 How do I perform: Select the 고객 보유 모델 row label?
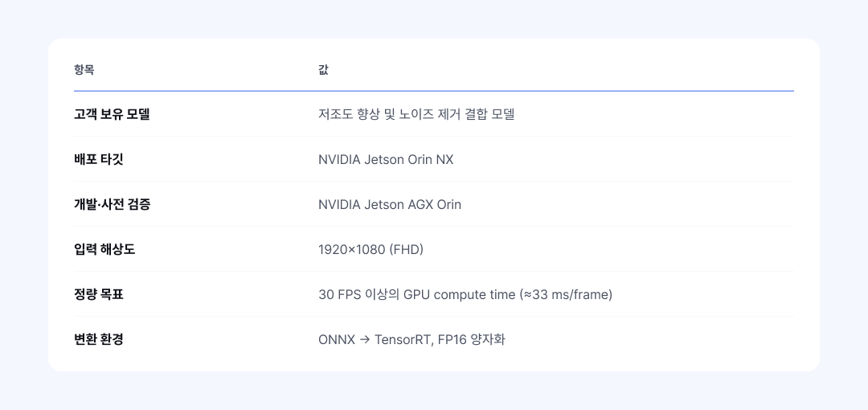(112, 114)
